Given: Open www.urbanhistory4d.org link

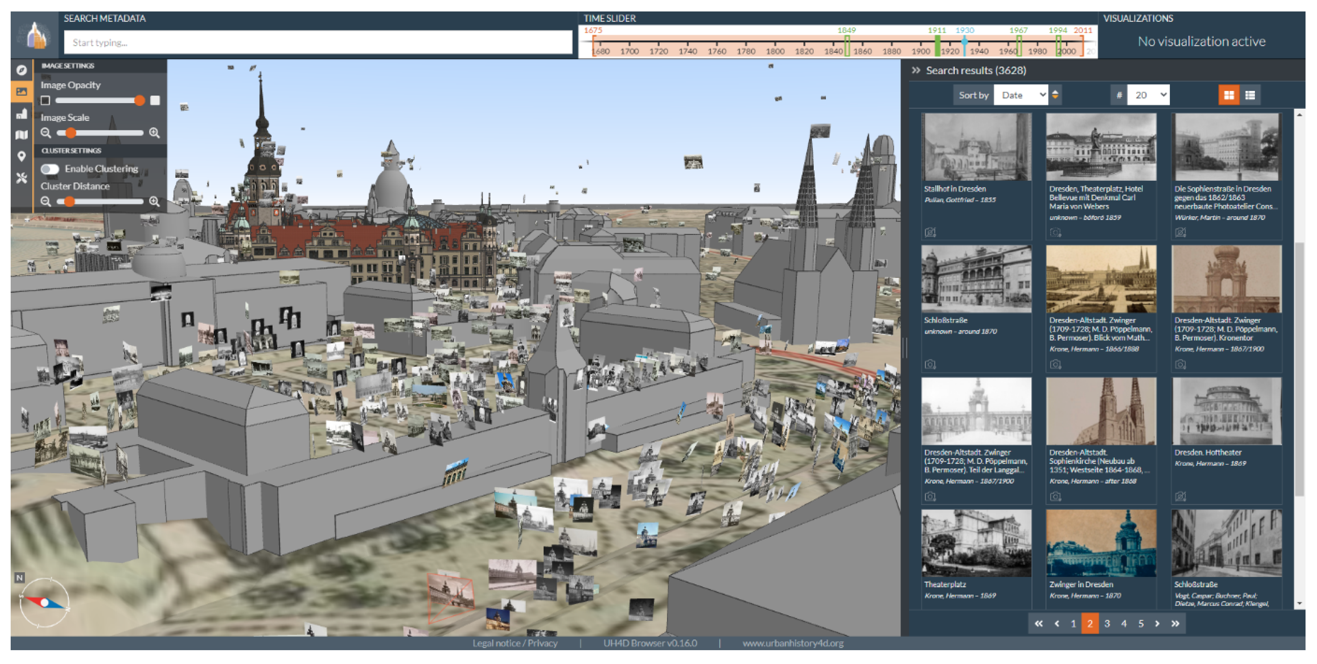Looking at the screenshot, I should point(793,643).
